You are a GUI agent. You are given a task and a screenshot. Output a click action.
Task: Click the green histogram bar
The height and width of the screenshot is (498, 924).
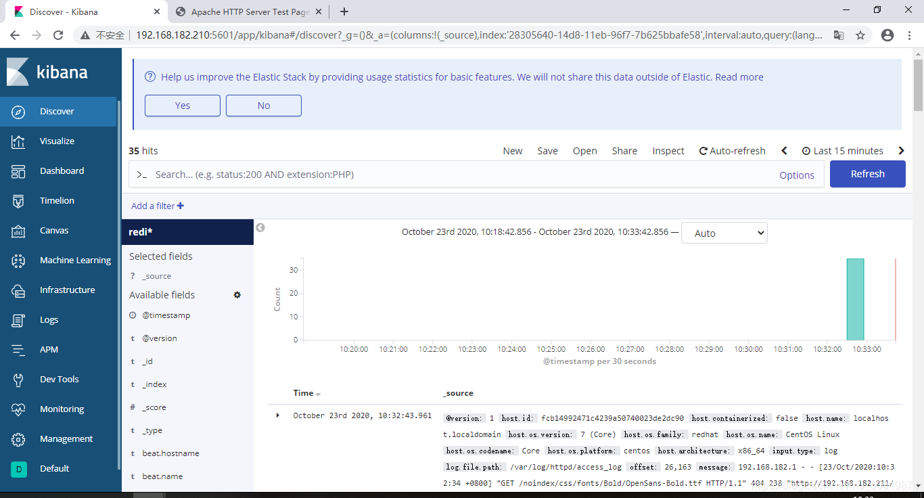855,299
